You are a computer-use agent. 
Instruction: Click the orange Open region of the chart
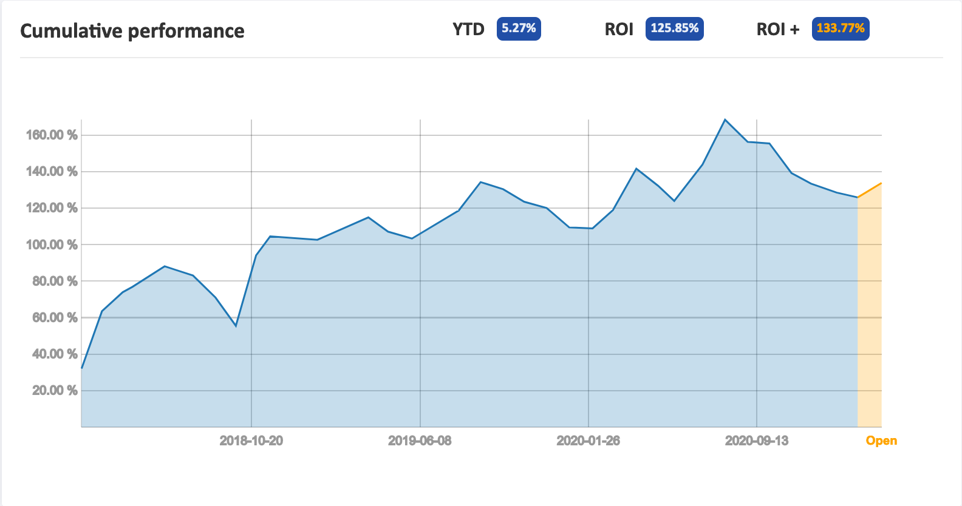click(870, 309)
